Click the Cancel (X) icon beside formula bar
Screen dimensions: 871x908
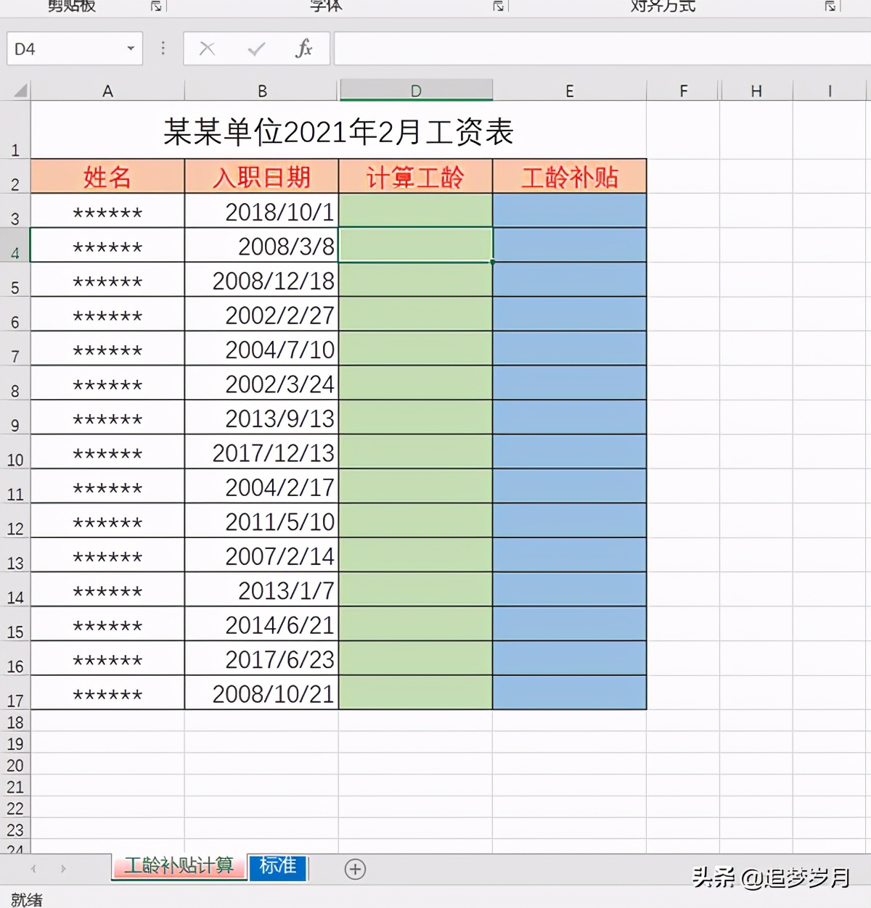click(x=207, y=49)
